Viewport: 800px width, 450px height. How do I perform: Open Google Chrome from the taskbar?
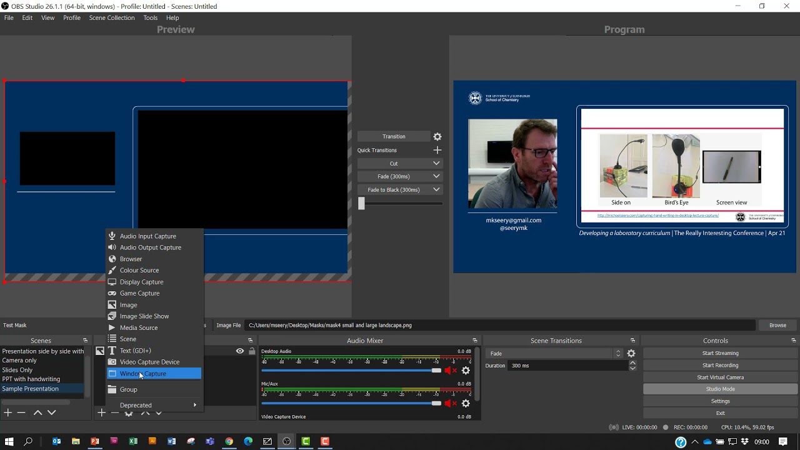pyautogui.click(x=229, y=441)
